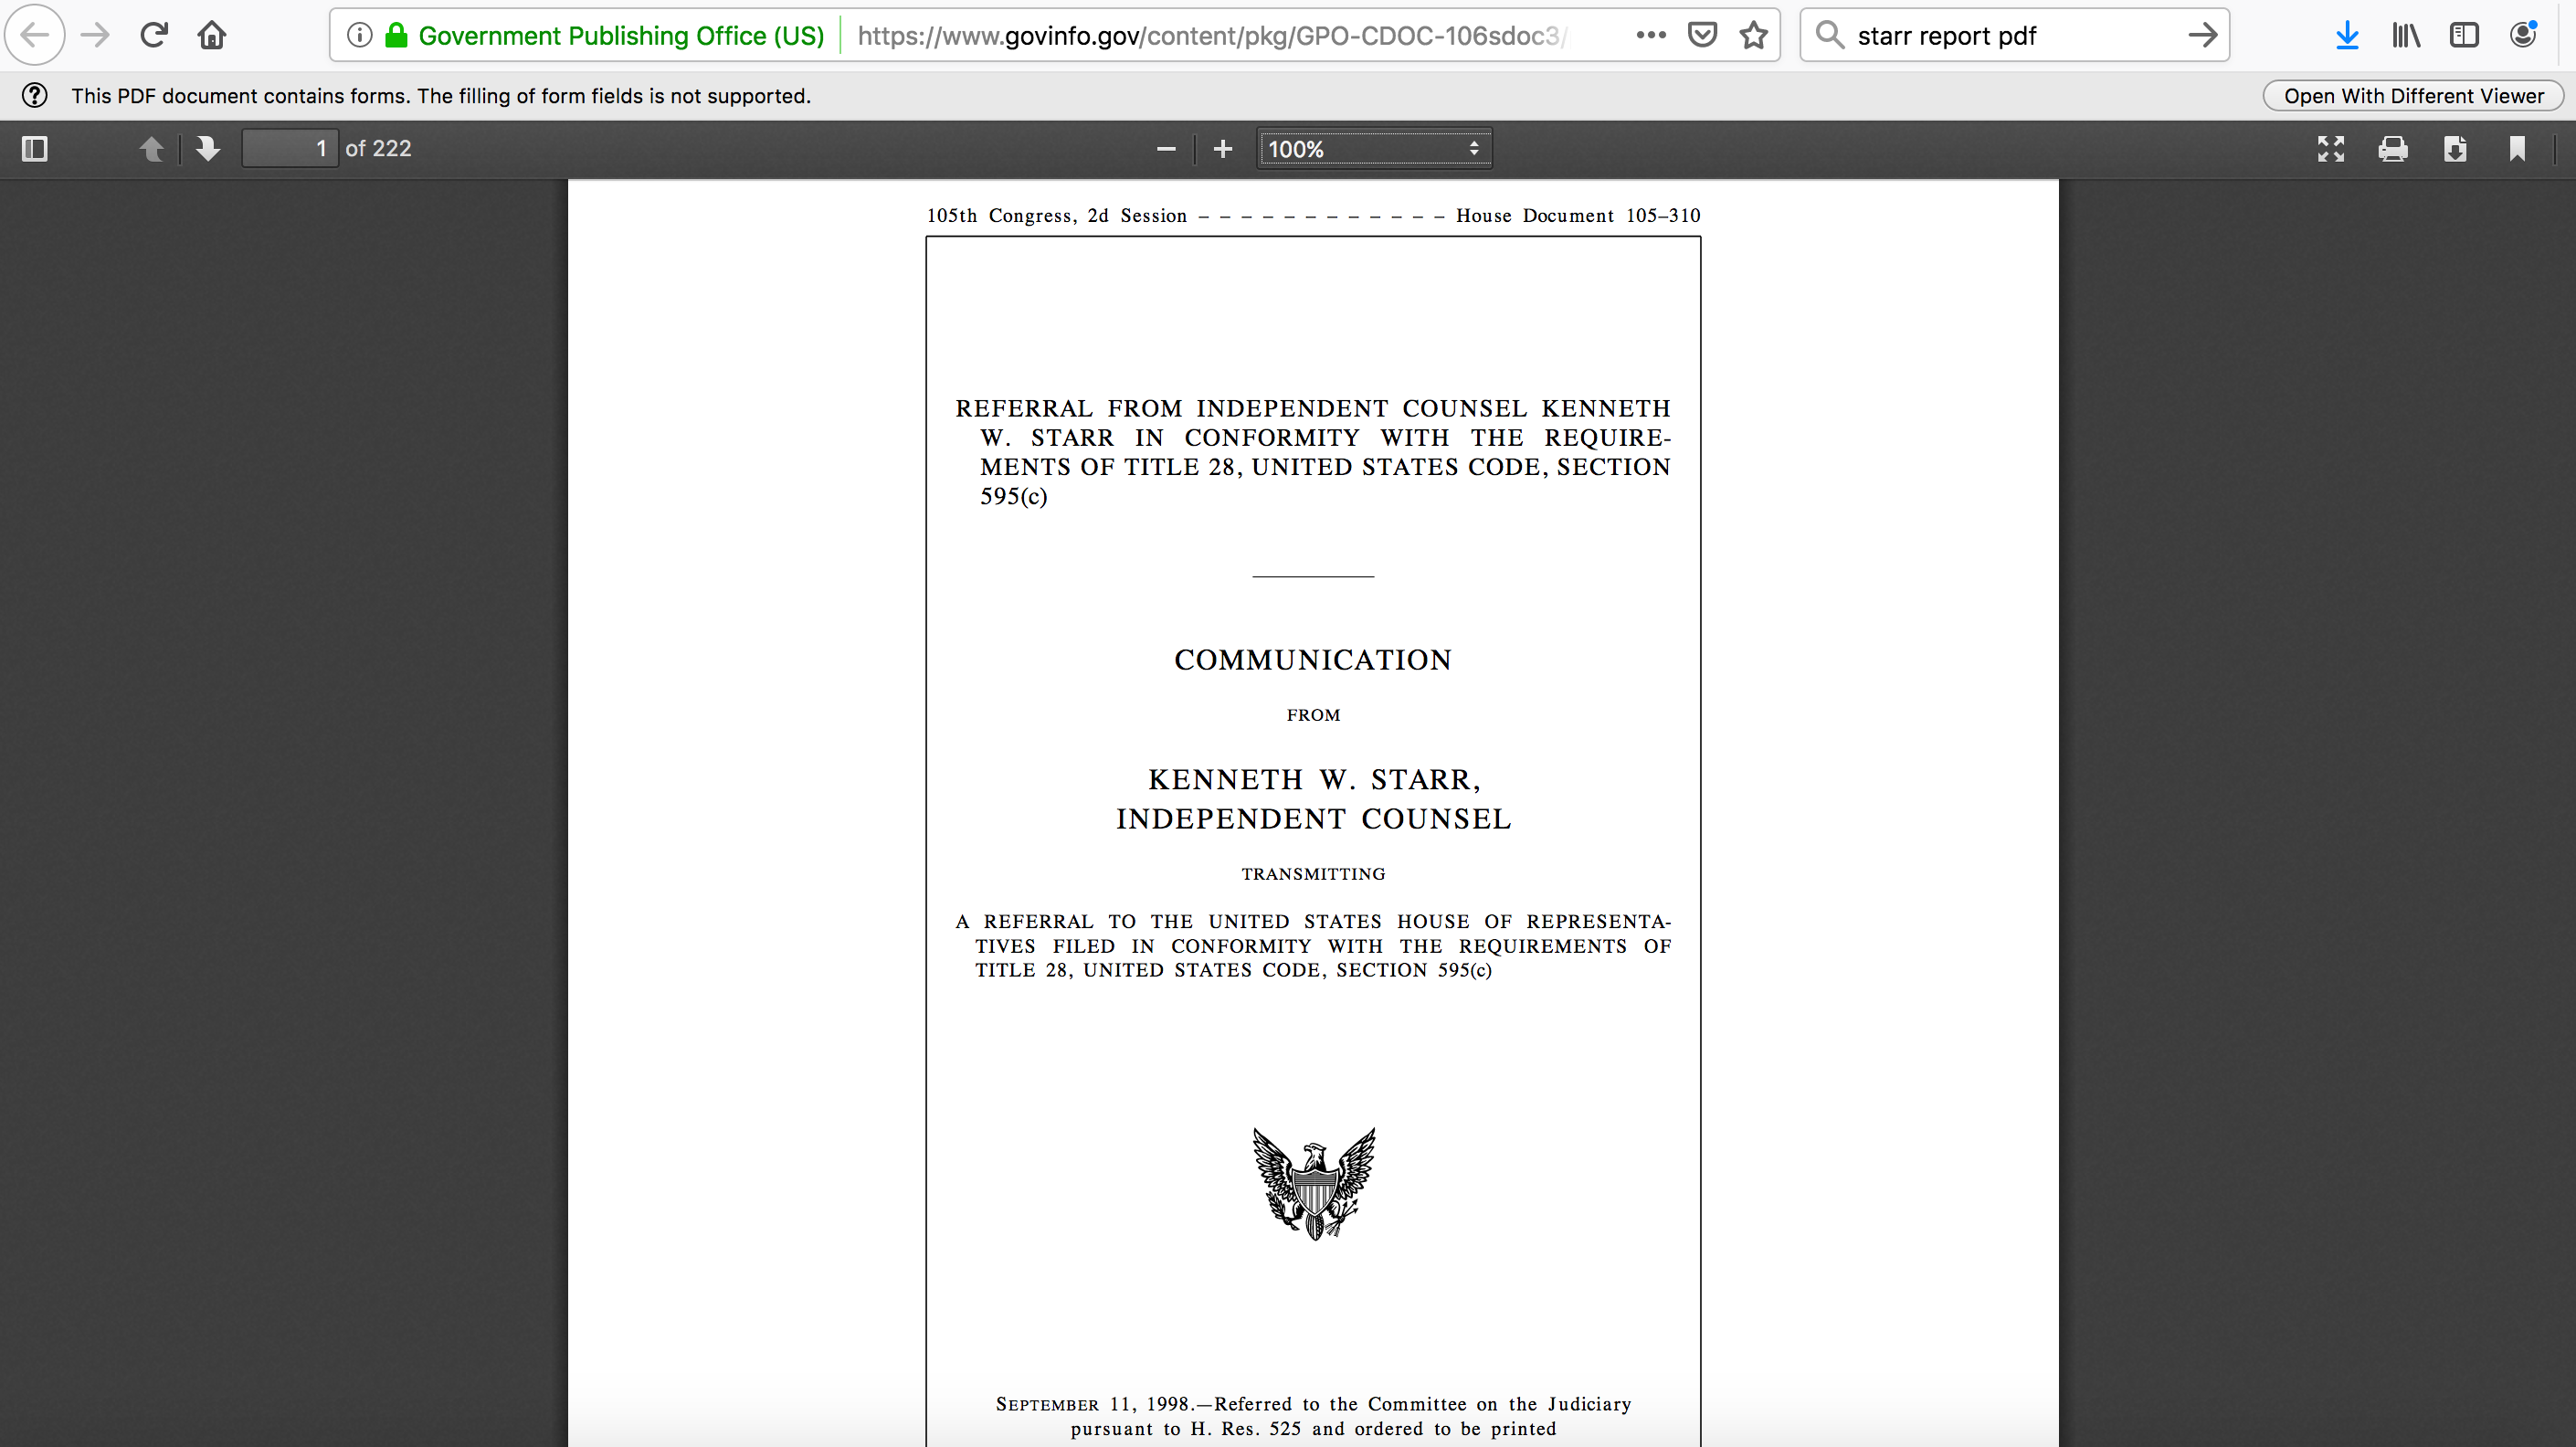The height and width of the screenshot is (1447, 2576).
Task: Open page actions three-dots menu
Action: pyautogui.click(x=1650, y=36)
